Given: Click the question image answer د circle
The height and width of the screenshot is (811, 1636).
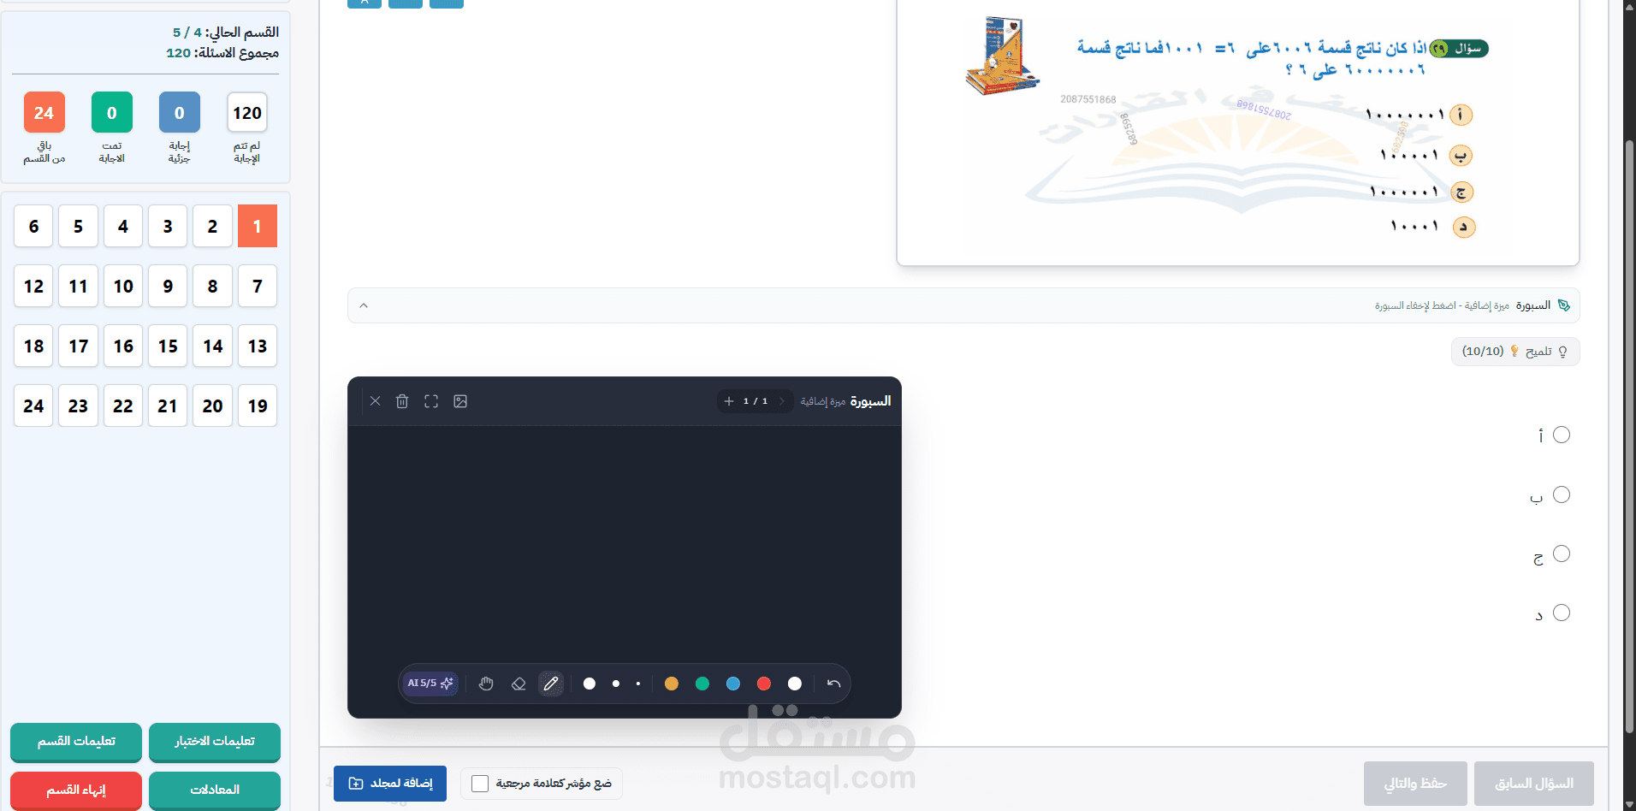Looking at the screenshot, I should click(1464, 227).
